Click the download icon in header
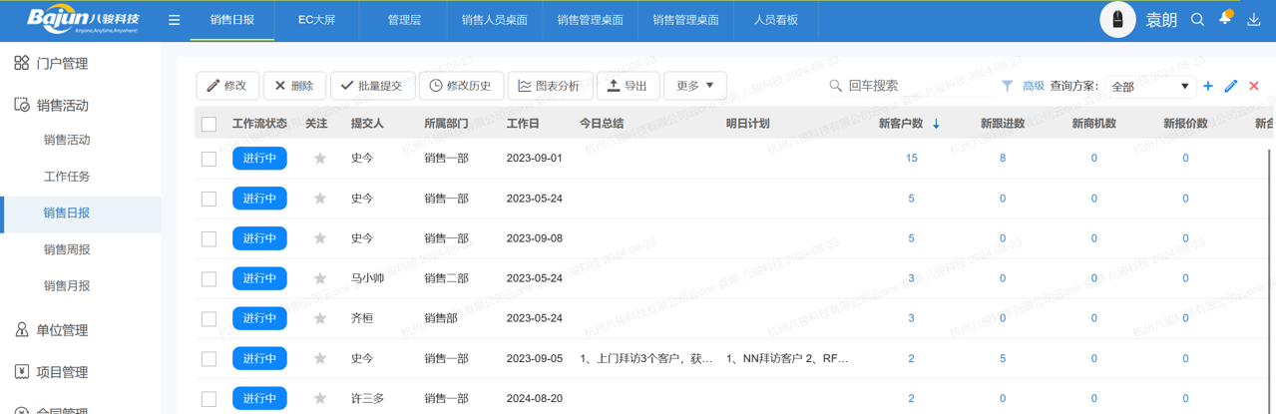This screenshot has width=1276, height=414. pos(1254,20)
